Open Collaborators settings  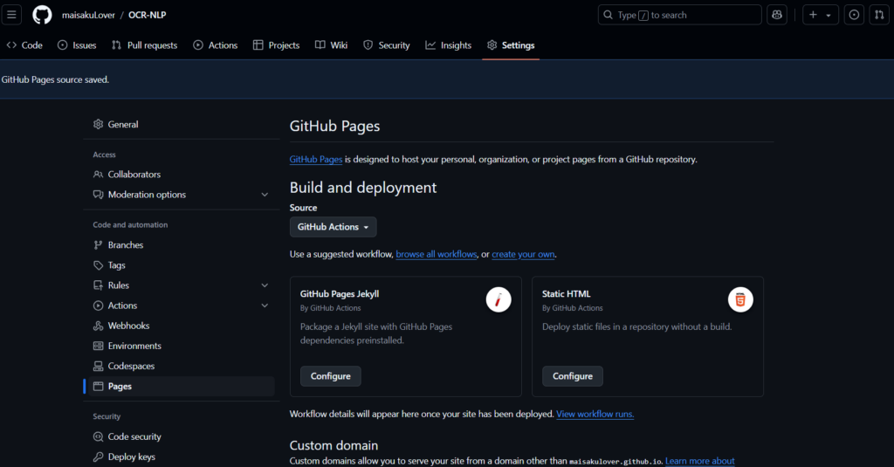(x=182, y=175)
